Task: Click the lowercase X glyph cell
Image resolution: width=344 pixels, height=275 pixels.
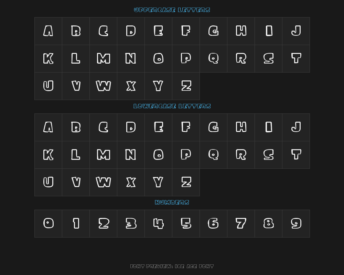Action: (131, 182)
